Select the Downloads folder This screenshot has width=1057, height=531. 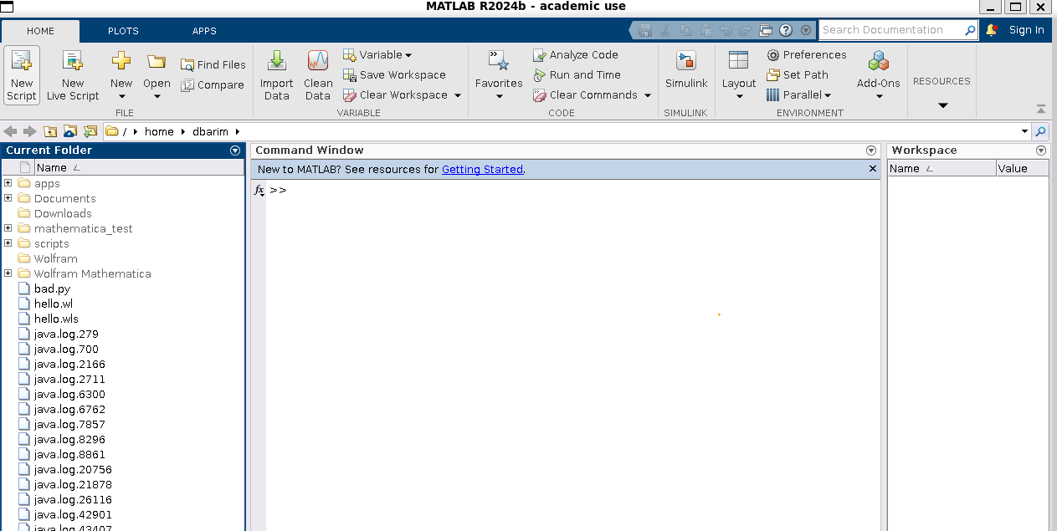coord(63,213)
